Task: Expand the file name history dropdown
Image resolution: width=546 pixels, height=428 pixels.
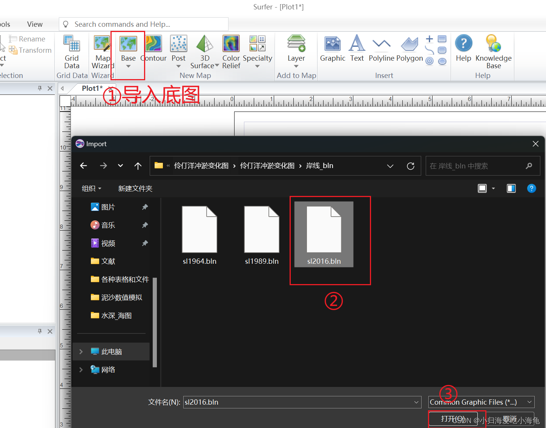Action: pyautogui.click(x=416, y=402)
